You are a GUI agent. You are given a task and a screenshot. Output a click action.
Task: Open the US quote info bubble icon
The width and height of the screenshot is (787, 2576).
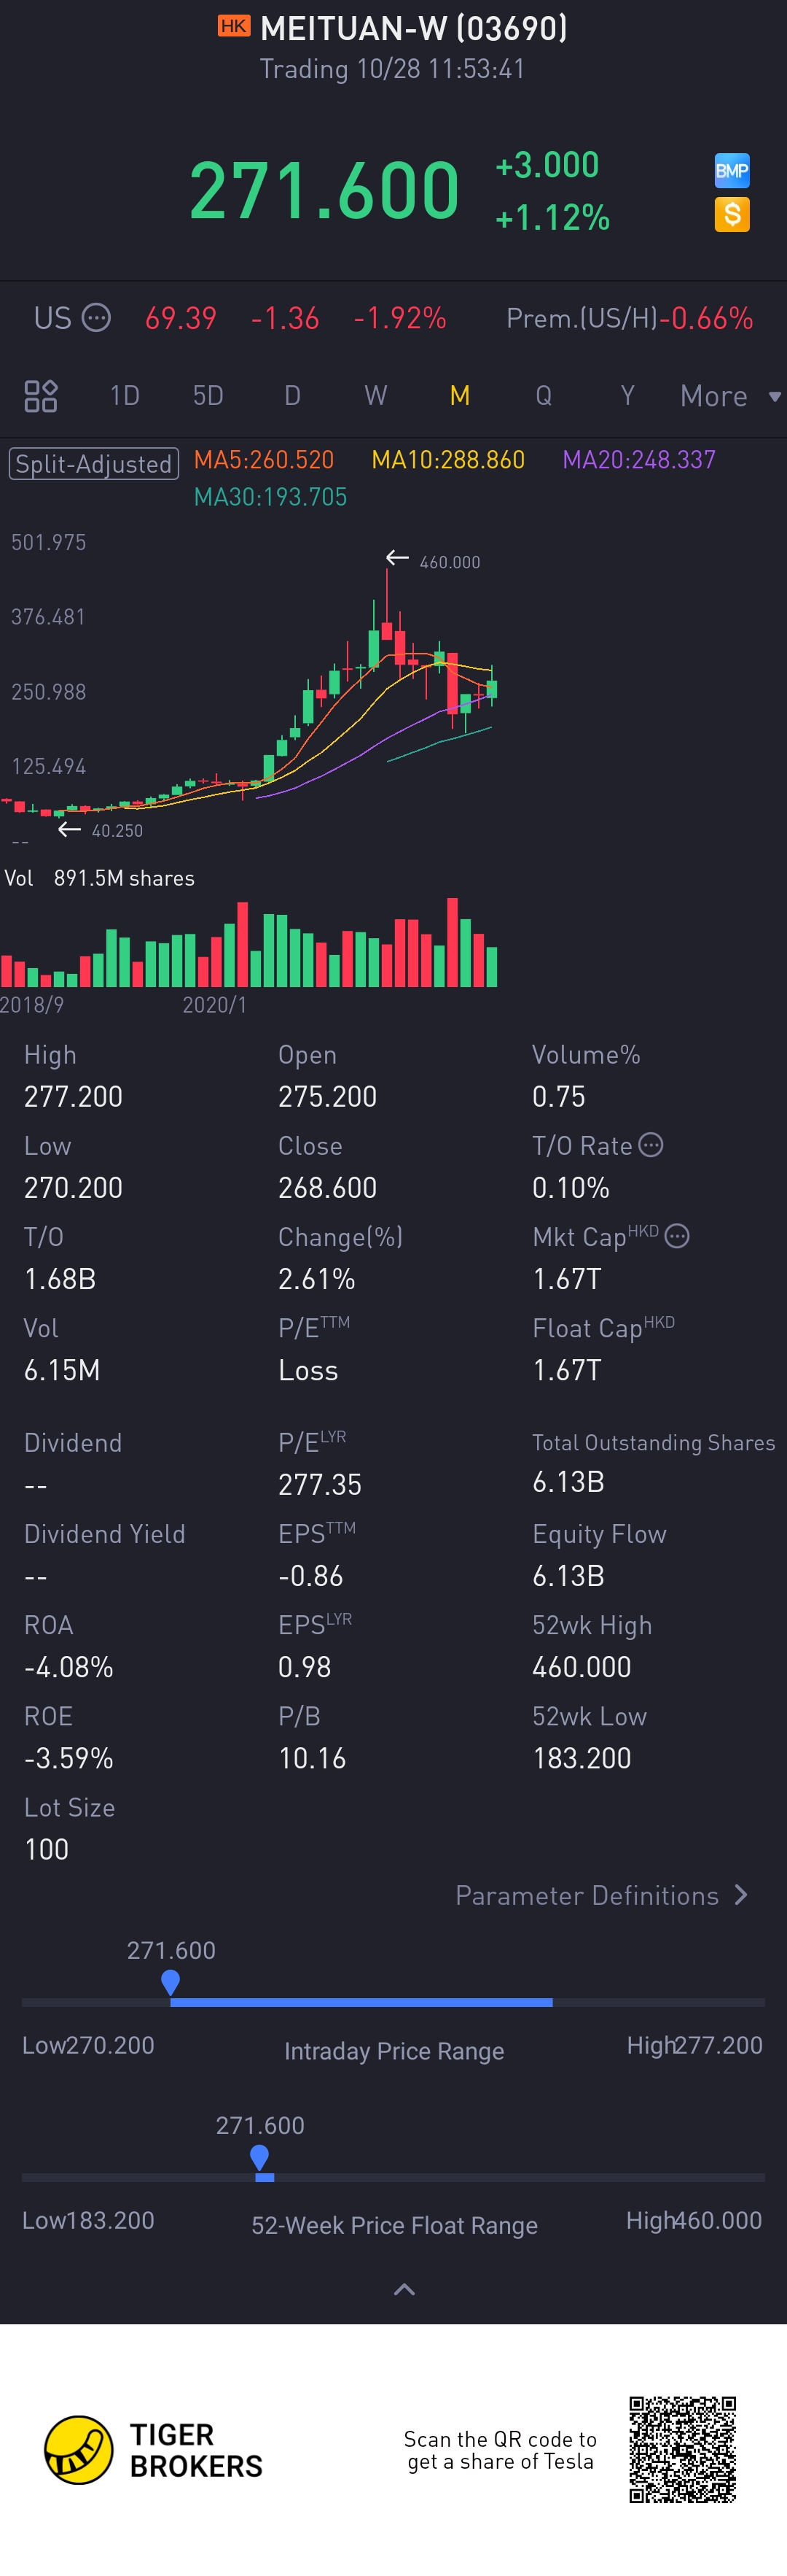click(96, 318)
